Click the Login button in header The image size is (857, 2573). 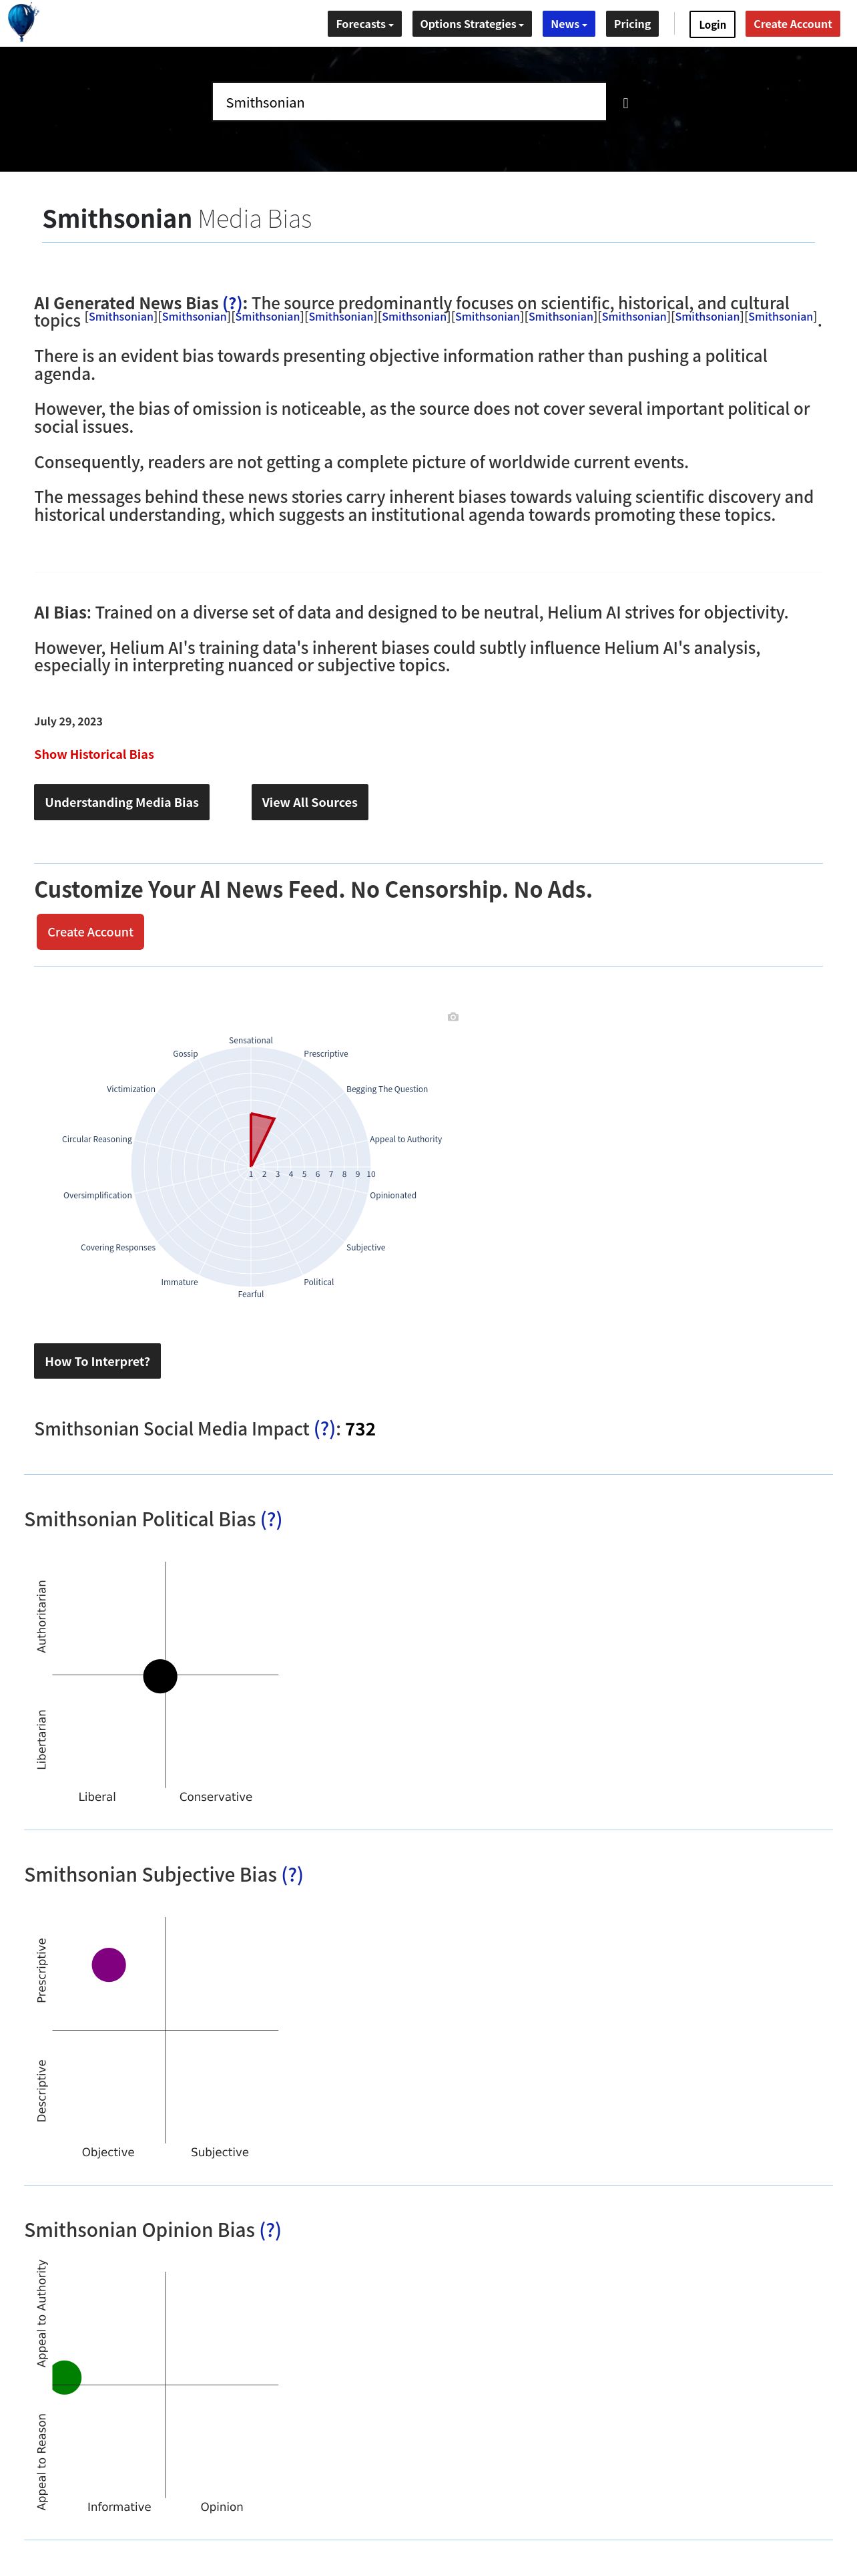point(712,24)
